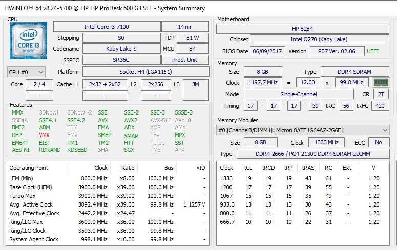Image resolution: width=397 pixels, height=250 pixels.
Task: Click the memory timing value 39
Action: tap(316, 106)
